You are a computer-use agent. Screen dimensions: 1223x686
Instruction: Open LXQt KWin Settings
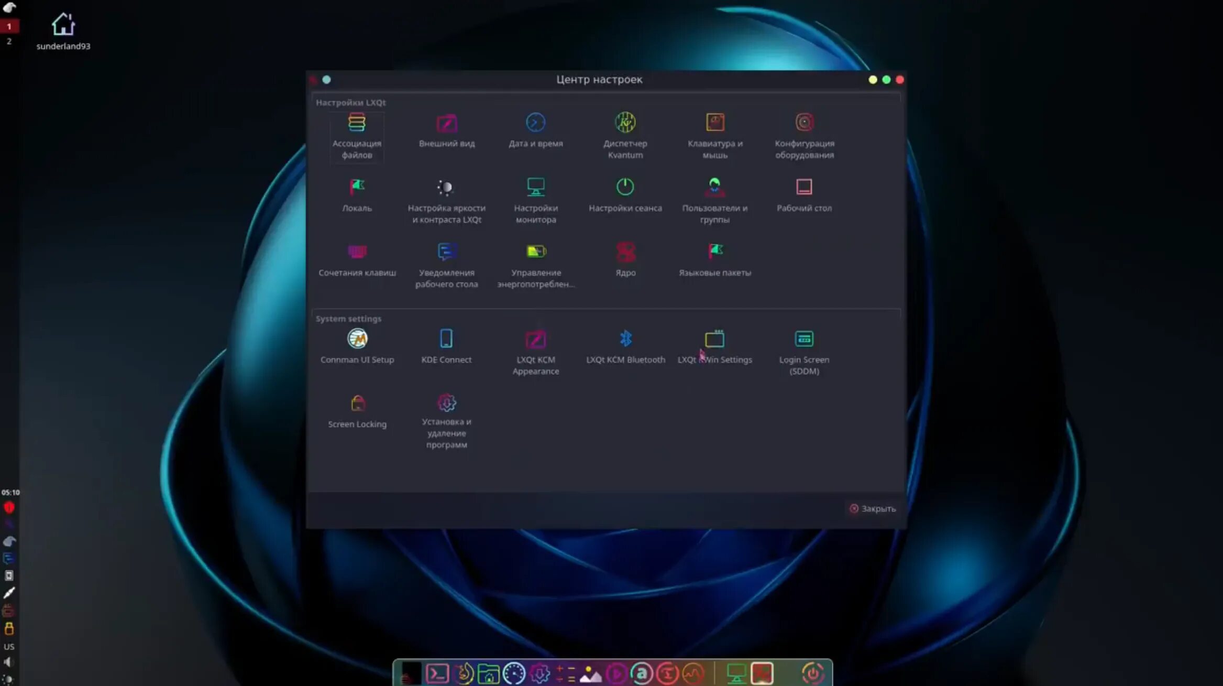tap(715, 346)
